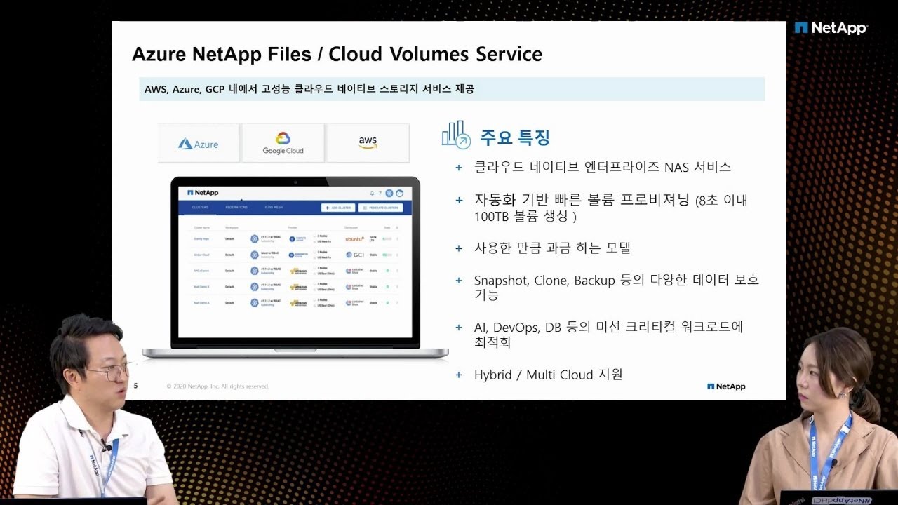Select the Google Cloud logo card
This screenshot has height=505, width=898.
click(x=283, y=144)
